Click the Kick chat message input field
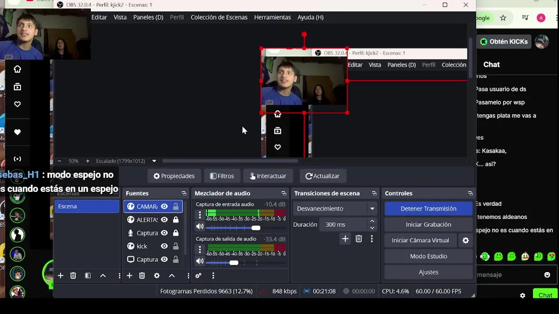Screen dimensions: 559x314 (x=509, y=275)
